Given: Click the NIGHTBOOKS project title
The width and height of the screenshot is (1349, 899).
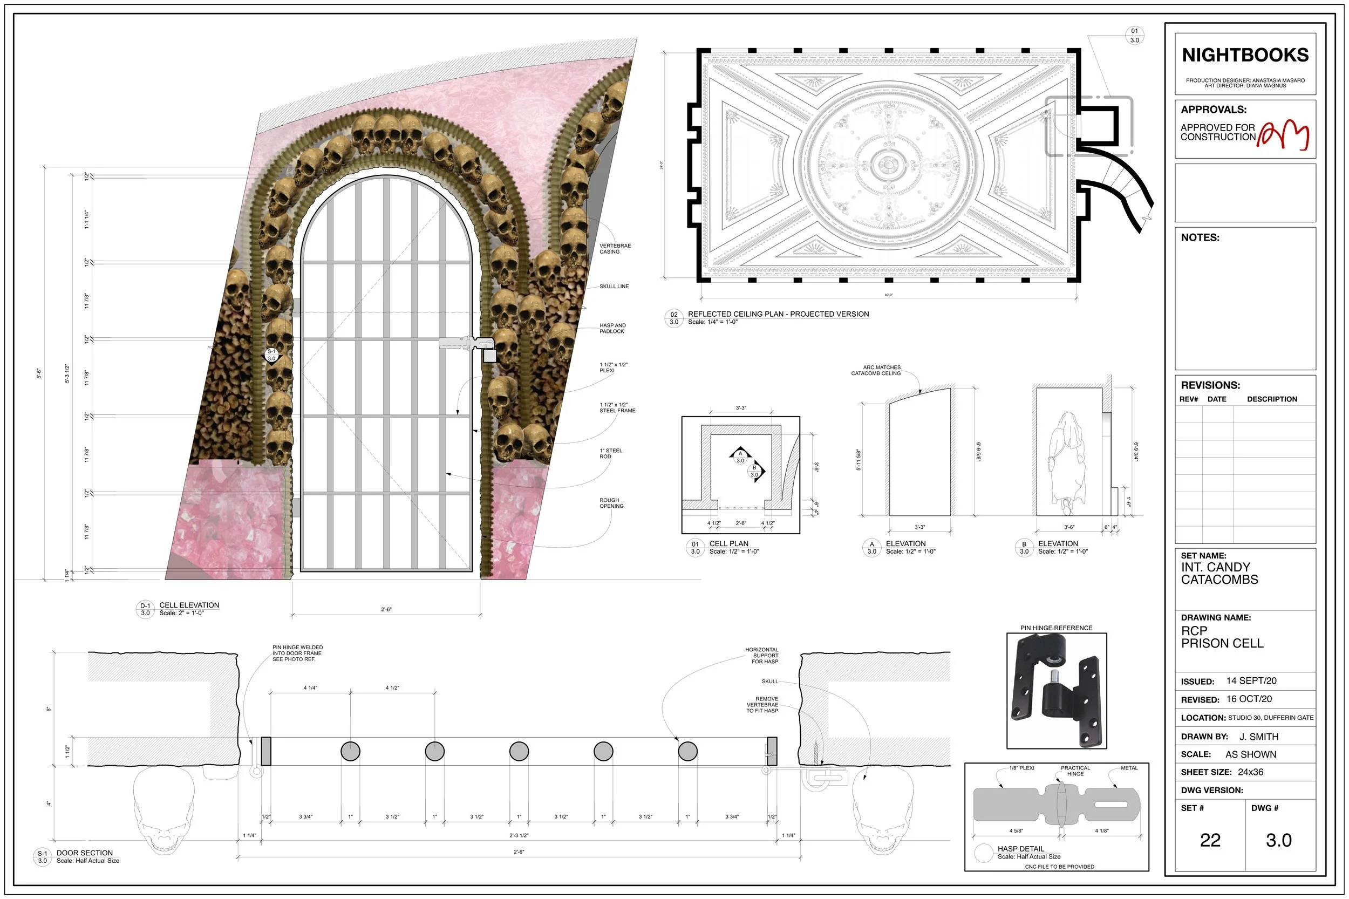Looking at the screenshot, I should (1245, 55).
